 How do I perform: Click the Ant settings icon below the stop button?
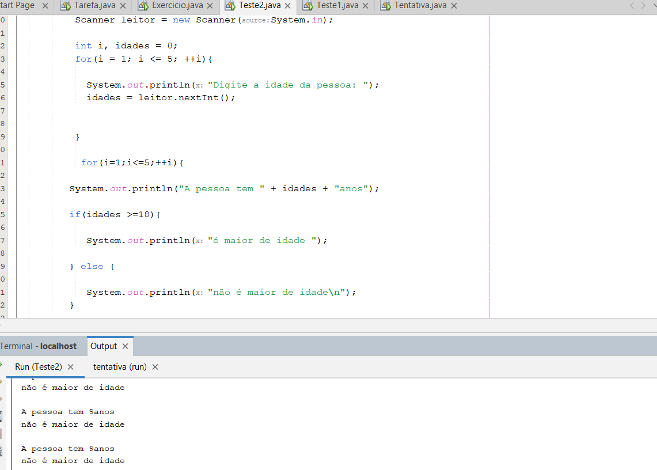(5, 448)
